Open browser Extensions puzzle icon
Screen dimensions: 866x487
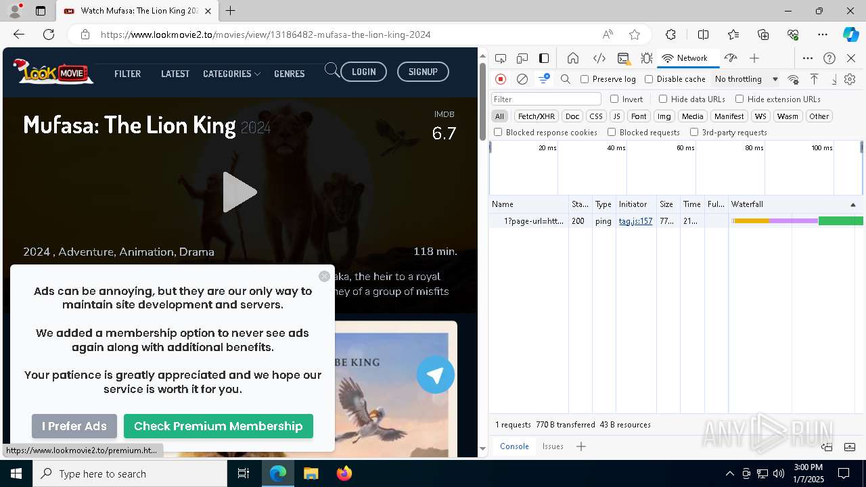coord(670,34)
